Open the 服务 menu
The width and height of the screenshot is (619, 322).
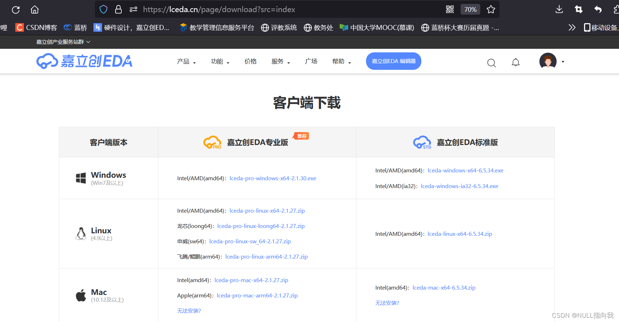(x=281, y=62)
